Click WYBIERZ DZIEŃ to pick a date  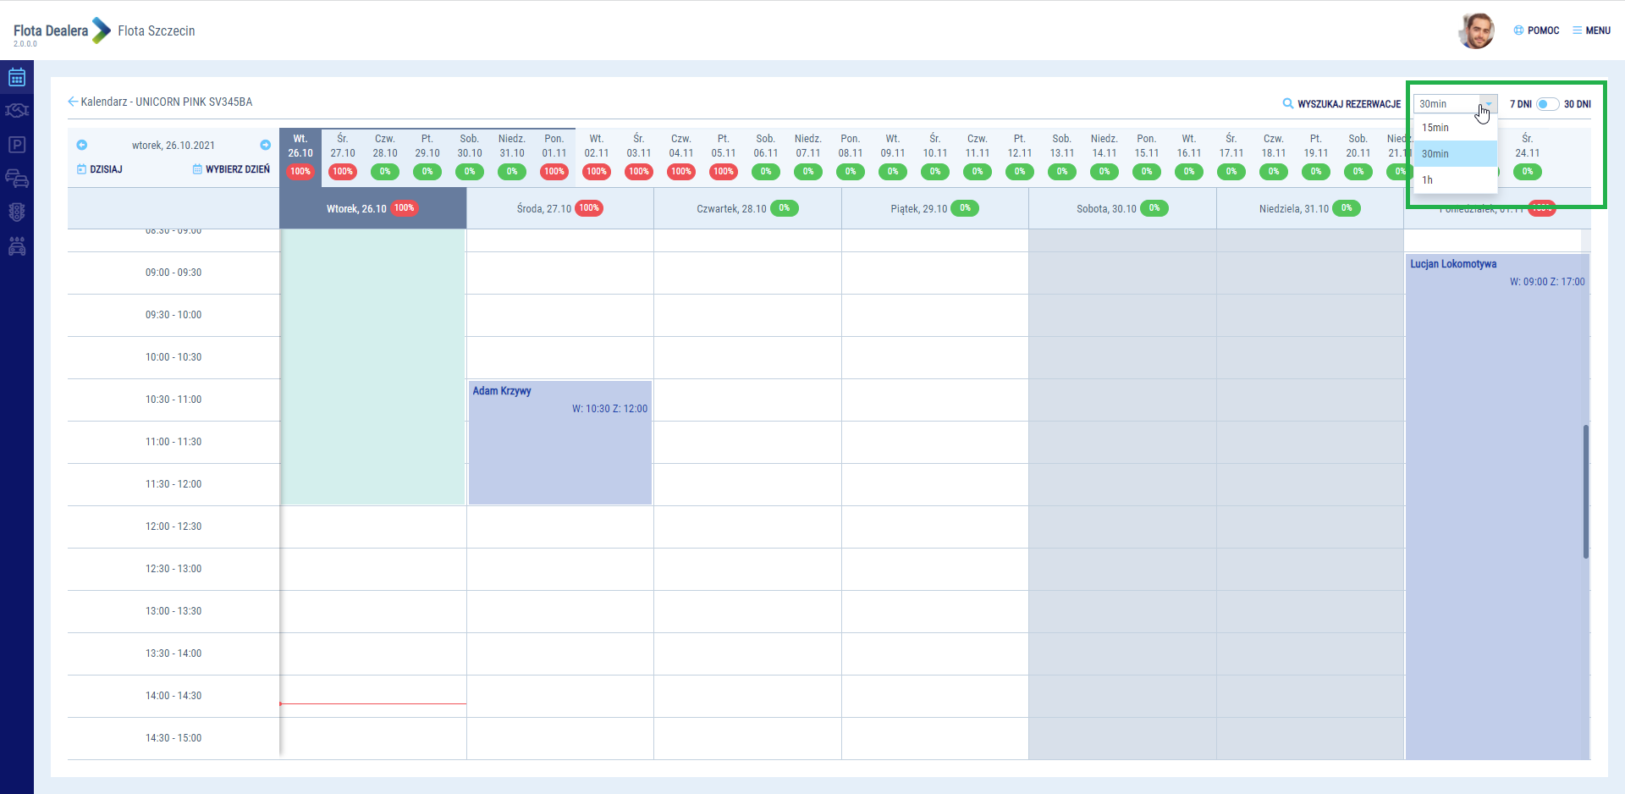coord(231,169)
